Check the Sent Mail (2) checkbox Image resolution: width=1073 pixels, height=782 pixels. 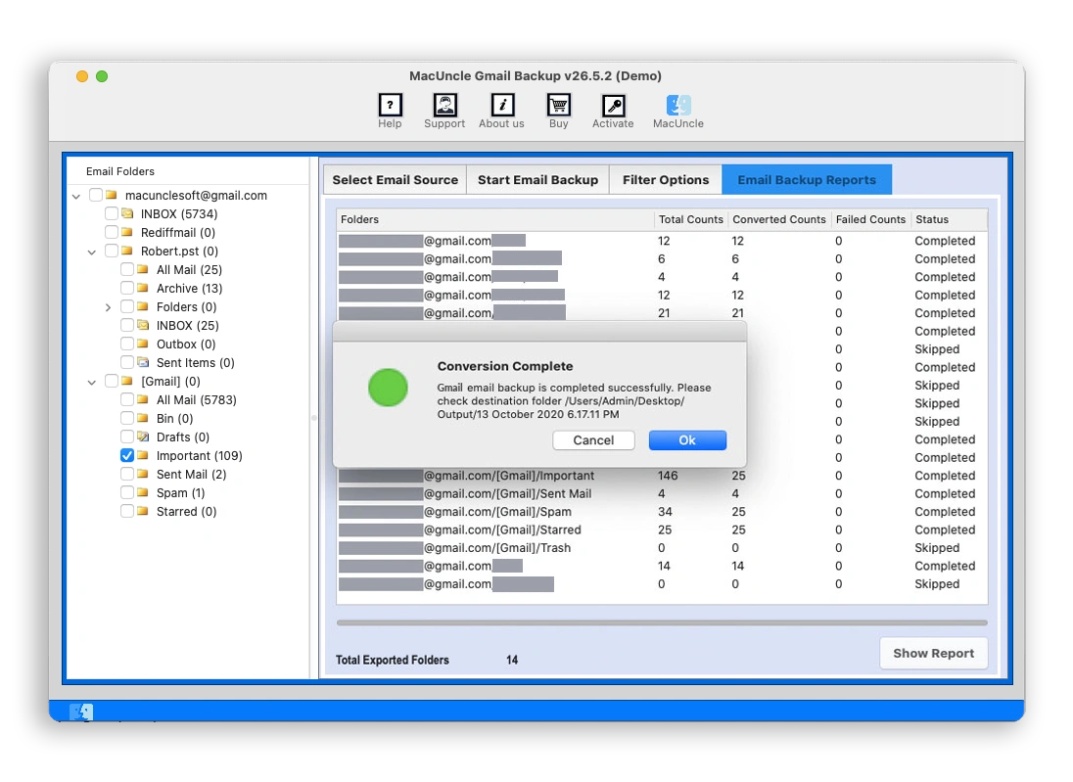point(127,474)
